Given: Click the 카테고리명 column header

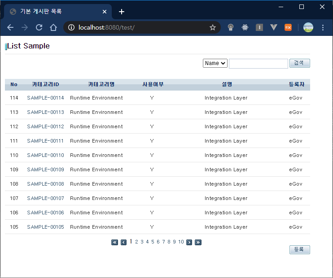Looking at the screenshot, I should click(x=101, y=84).
